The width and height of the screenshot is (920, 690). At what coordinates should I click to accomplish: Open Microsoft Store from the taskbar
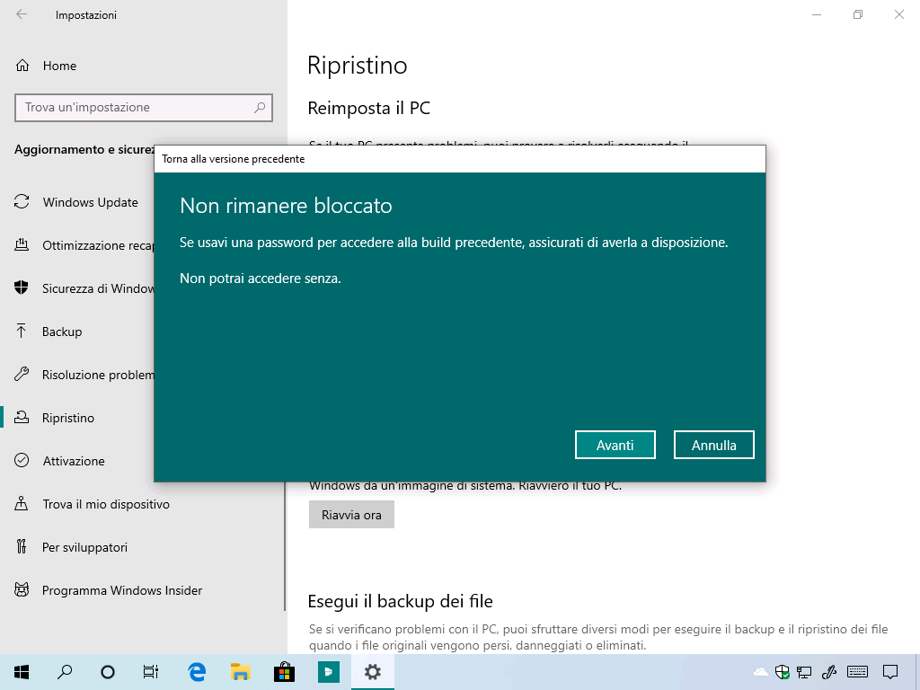[x=285, y=672]
